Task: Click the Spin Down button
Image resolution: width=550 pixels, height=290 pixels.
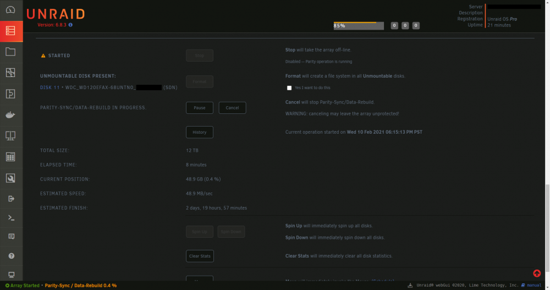Action: click(x=231, y=232)
